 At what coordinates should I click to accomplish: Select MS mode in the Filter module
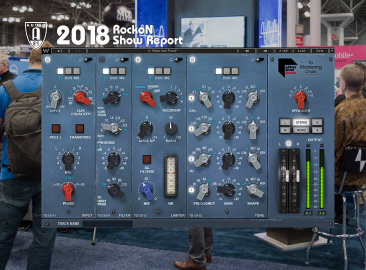pos(122,71)
